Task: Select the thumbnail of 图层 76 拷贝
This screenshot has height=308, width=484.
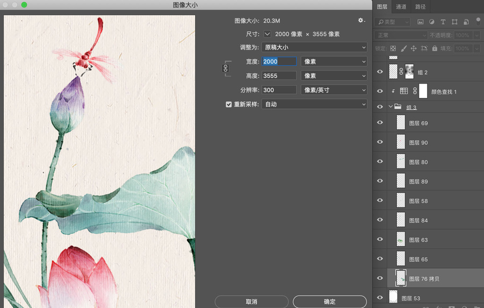Action: pyautogui.click(x=401, y=278)
